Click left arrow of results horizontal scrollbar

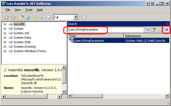point(70,96)
